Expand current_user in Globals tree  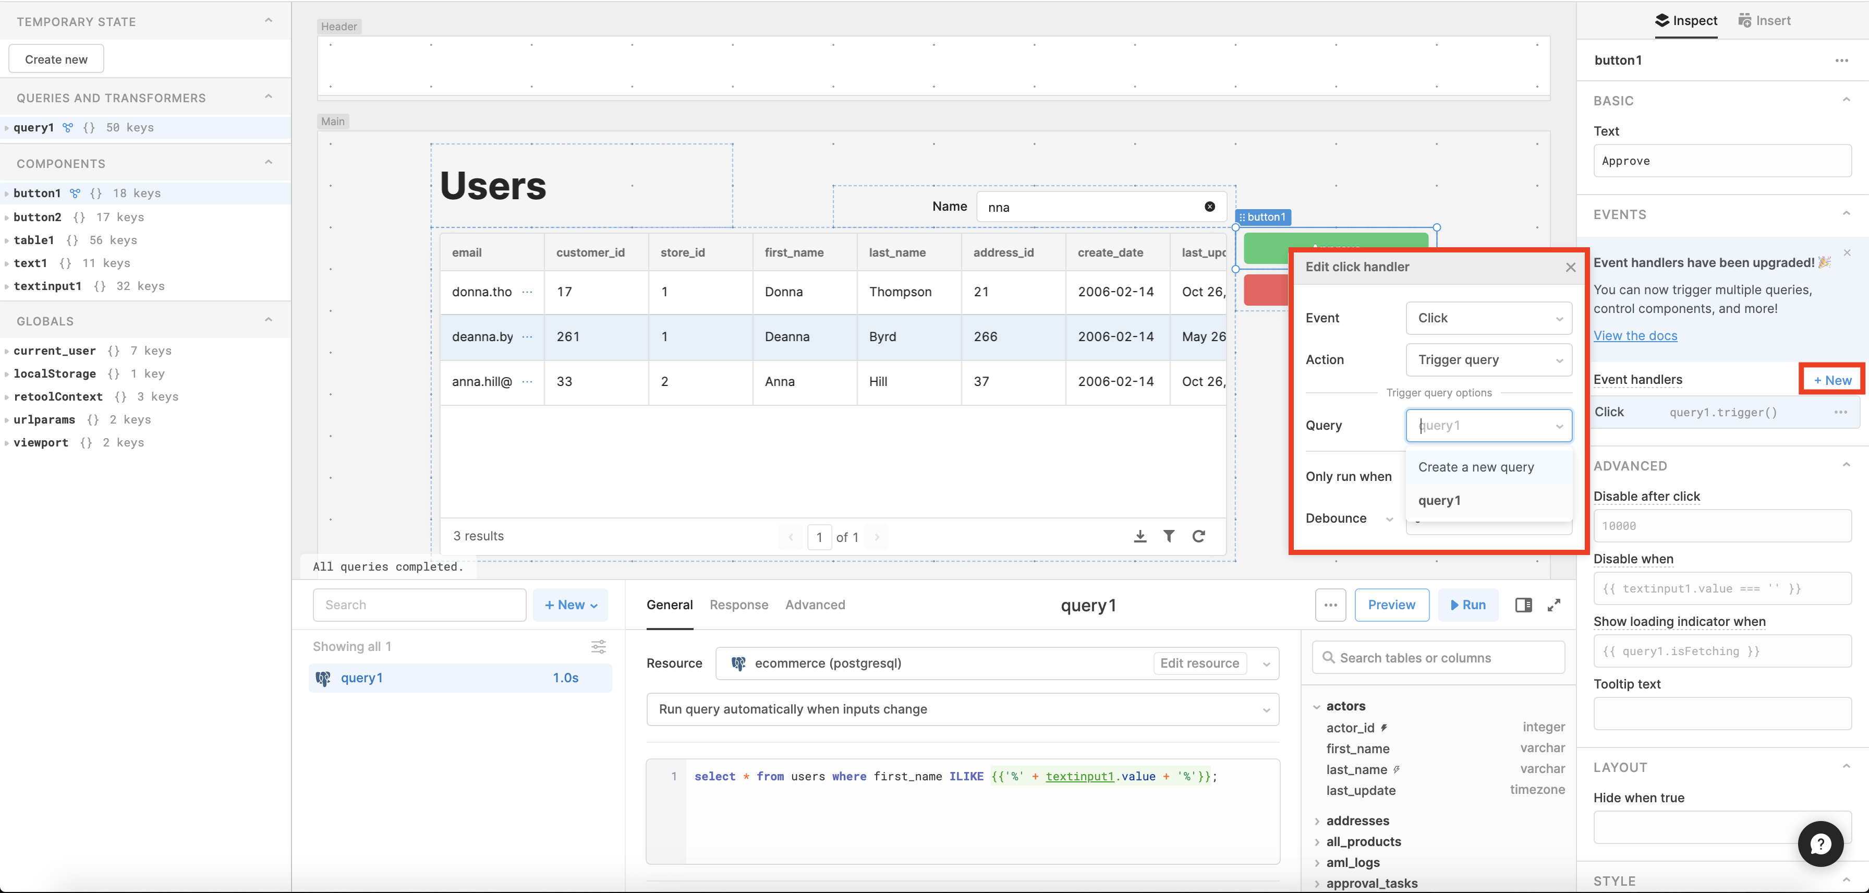(x=7, y=351)
